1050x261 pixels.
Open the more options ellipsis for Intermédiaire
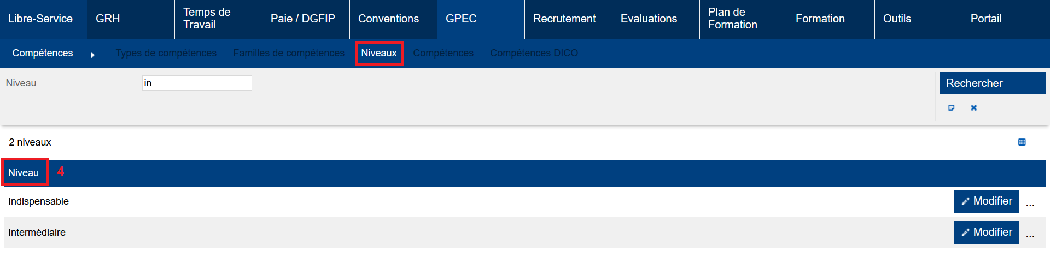1030,235
